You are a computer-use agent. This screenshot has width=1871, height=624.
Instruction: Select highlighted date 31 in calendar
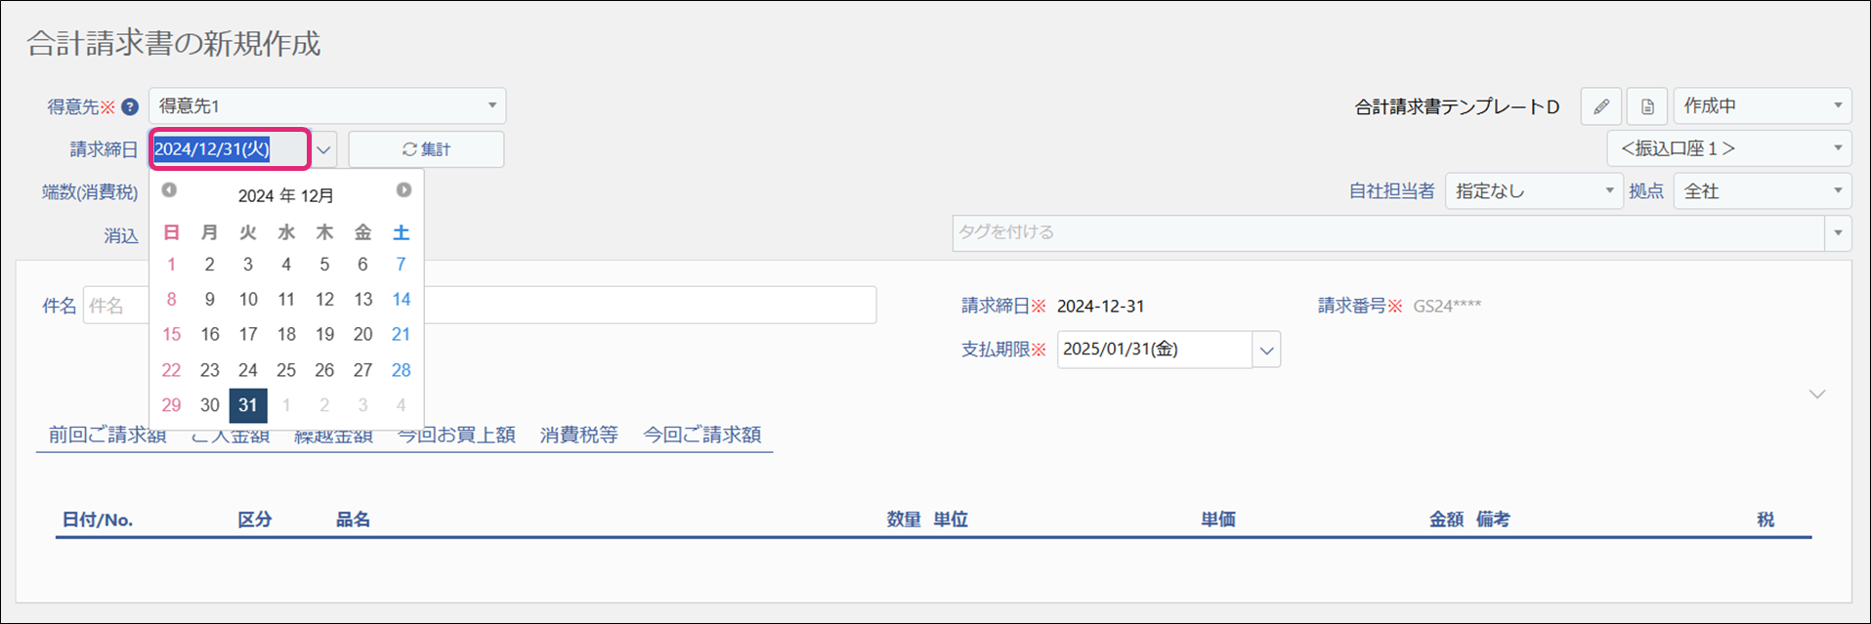[x=248, y=405]
